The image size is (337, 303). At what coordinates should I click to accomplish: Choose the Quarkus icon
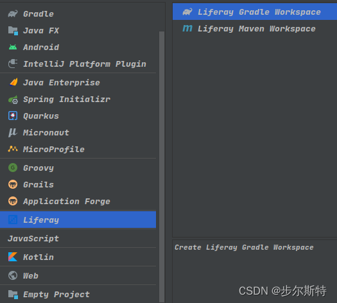click(13, 116)
